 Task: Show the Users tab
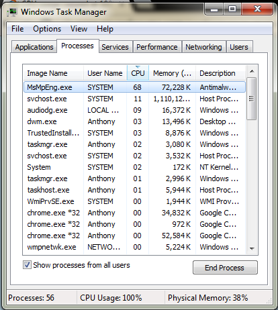click(239, 47)
